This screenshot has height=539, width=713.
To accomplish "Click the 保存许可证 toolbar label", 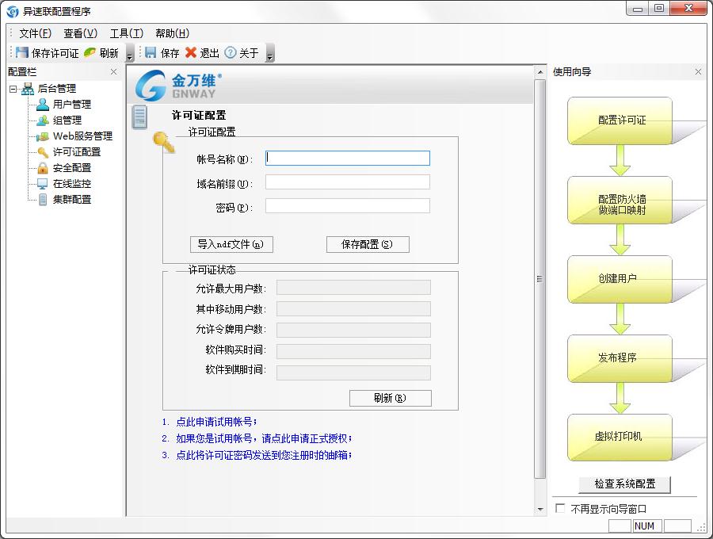I will pos(55,53).
